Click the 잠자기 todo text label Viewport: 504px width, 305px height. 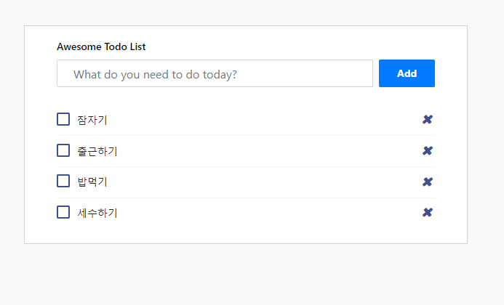coord(92,120)
